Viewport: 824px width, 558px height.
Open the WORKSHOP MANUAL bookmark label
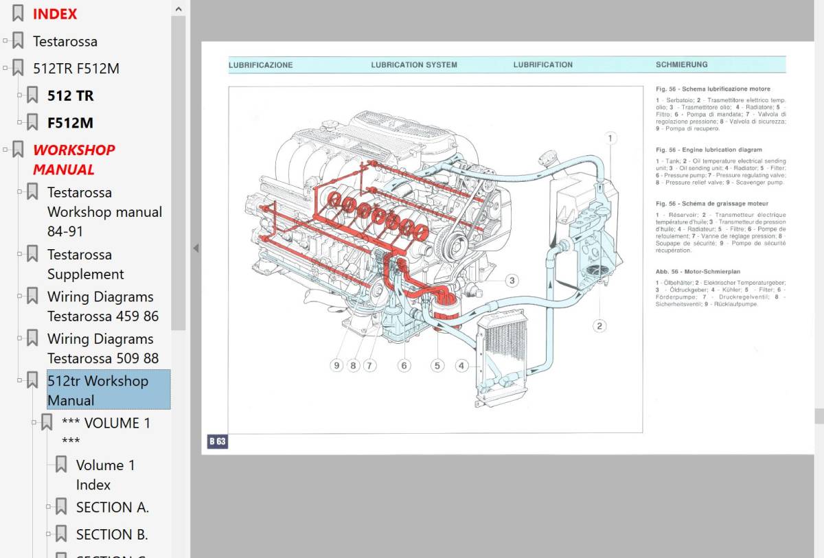click(74, 159)
